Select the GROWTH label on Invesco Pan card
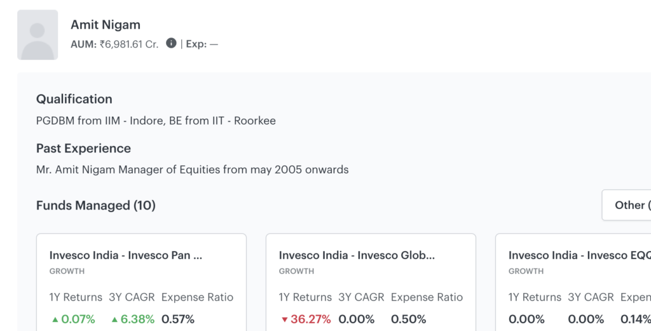The width and height of the screenshot is (651, 331). [x=67, y=271]
